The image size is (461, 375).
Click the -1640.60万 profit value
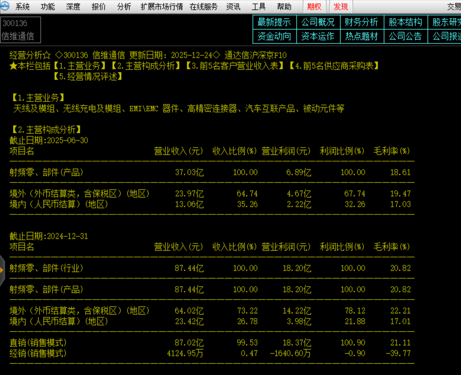290,353
